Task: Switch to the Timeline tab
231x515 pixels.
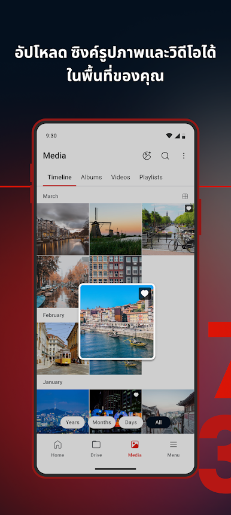Action: point(59,178)
